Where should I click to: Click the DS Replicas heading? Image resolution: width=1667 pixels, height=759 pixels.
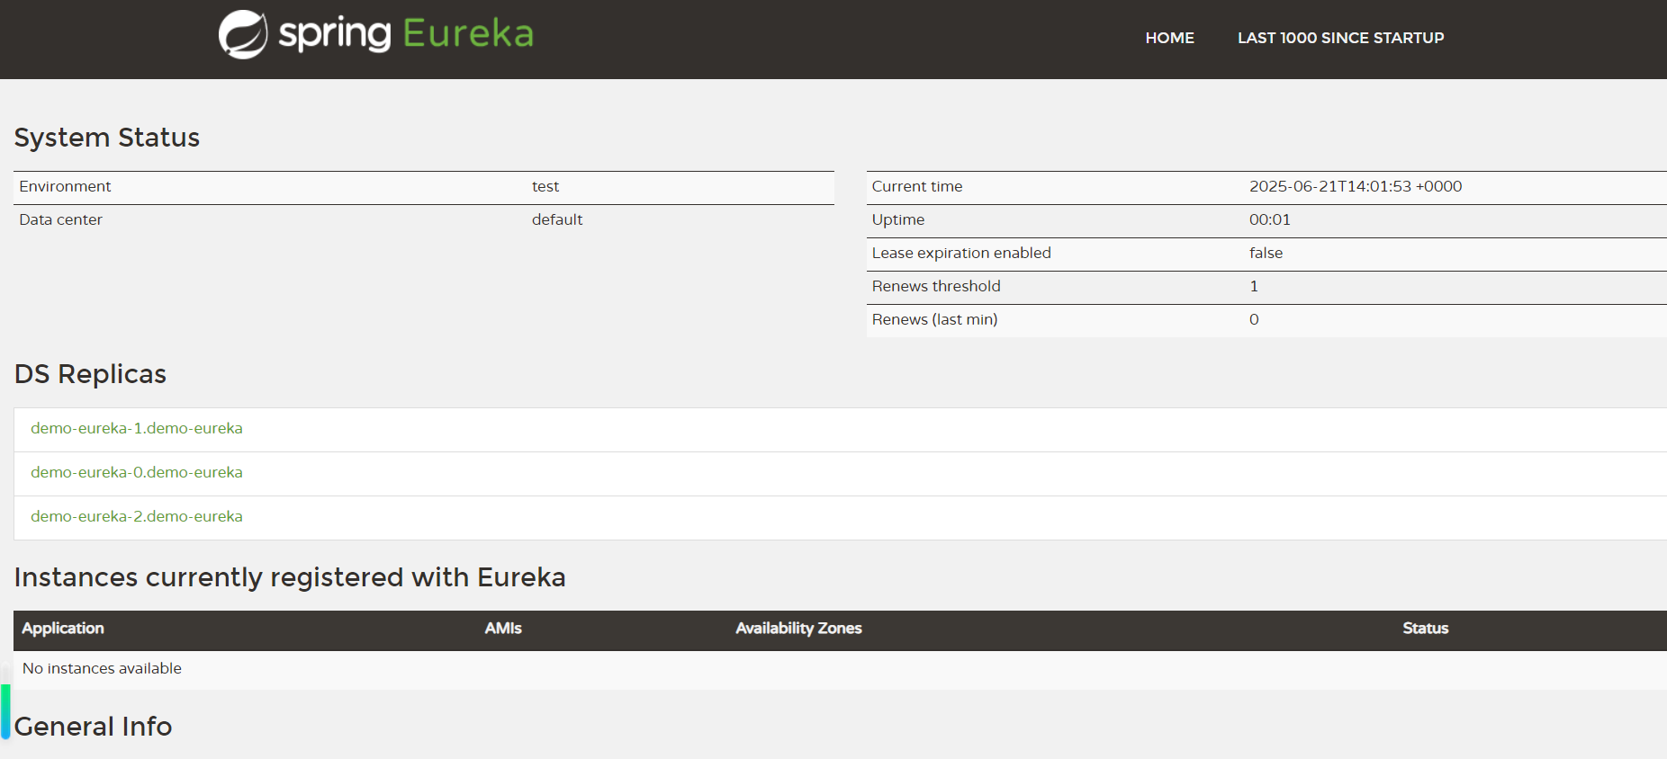tap(90, 374)
